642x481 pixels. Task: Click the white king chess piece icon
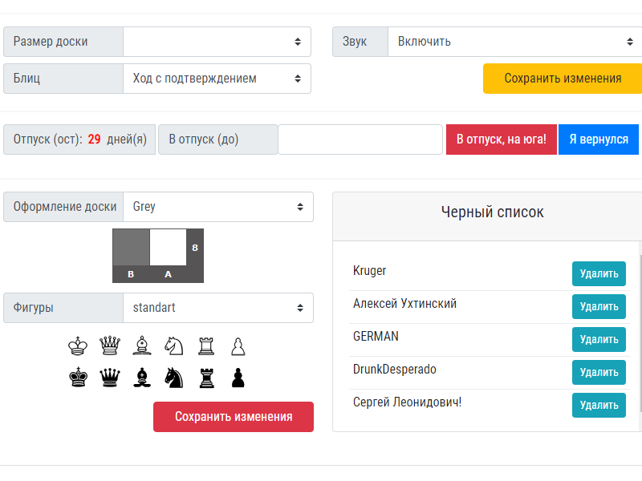78,346
